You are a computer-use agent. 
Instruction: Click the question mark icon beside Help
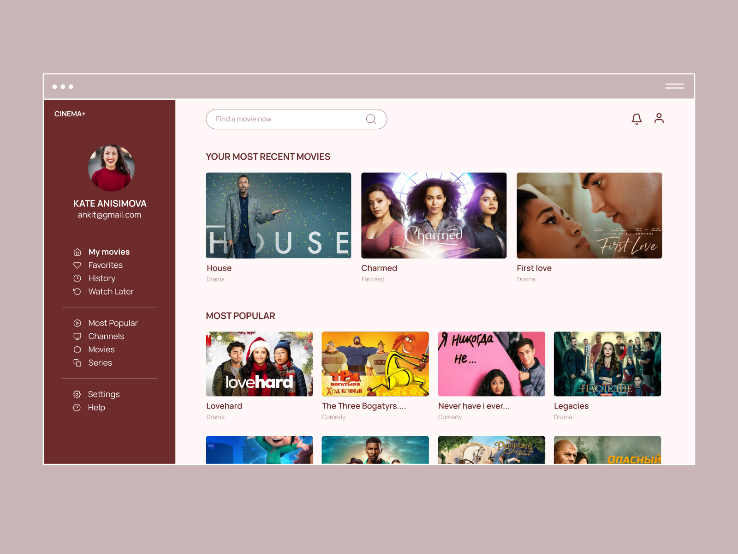[77, 408]
